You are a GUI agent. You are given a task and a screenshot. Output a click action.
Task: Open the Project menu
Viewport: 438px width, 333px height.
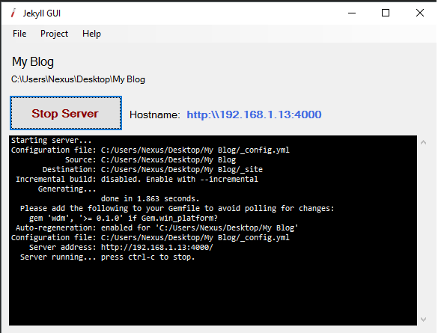[54, 34]
